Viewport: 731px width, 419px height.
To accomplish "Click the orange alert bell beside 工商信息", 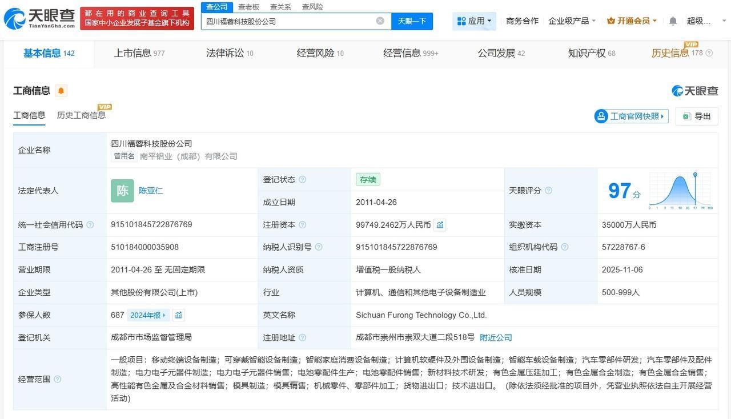I will (61, 91).
